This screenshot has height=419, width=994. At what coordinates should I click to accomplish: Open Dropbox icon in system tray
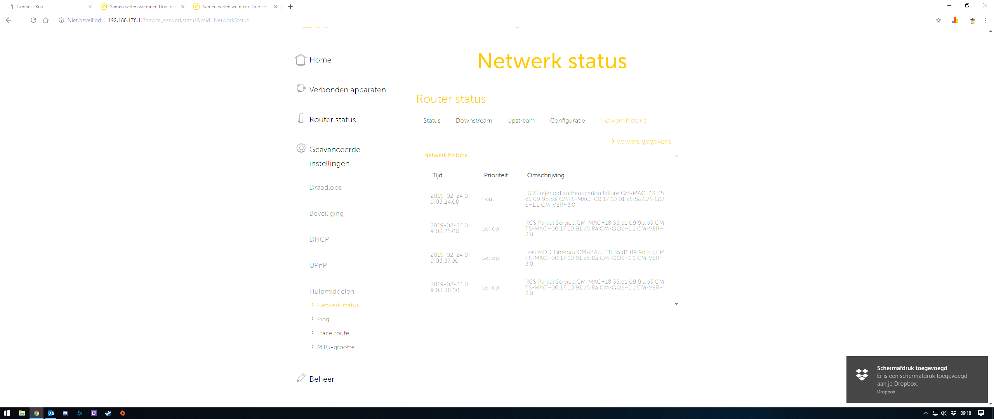[954, 413]
